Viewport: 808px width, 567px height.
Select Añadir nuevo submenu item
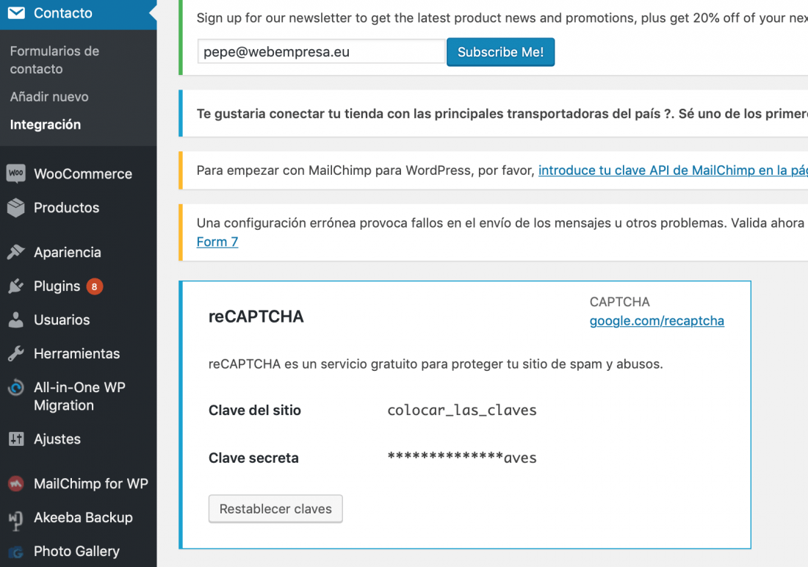click(x=49, y=96)
